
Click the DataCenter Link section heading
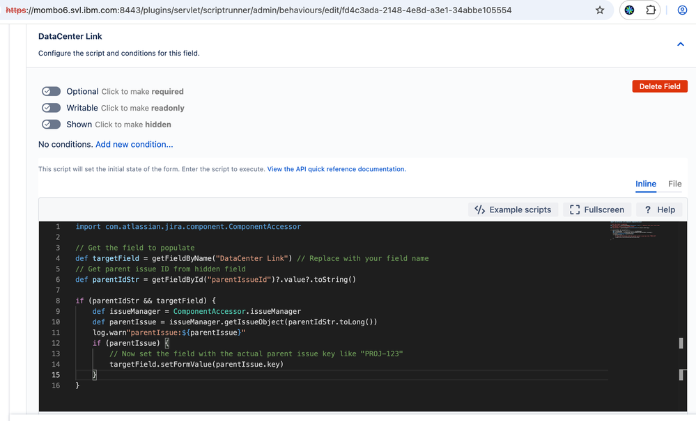(70, 36)
